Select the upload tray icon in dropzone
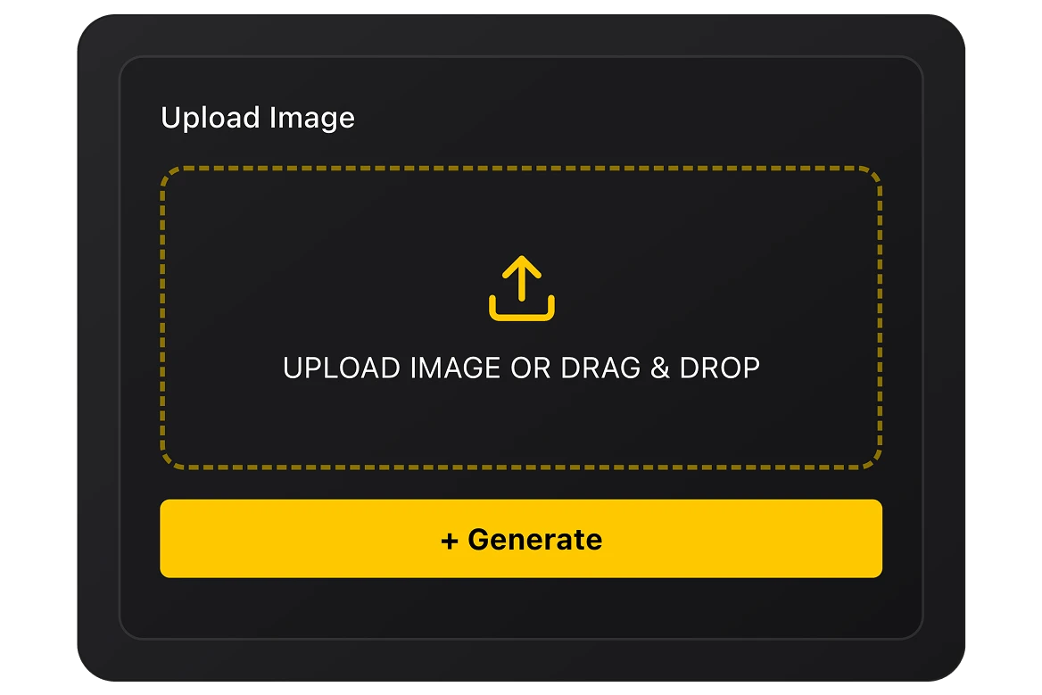The image size is (1042, 695). tap(522, 288)
